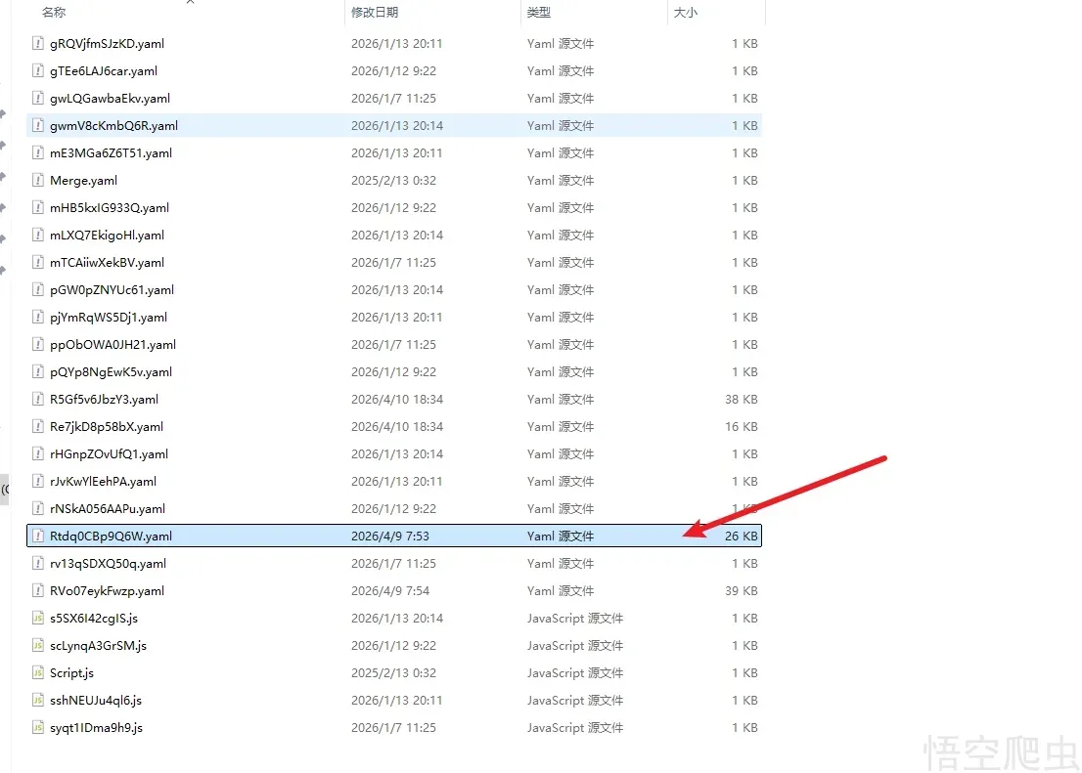Click the syqt1IDma9h9.js file icon

39,727
